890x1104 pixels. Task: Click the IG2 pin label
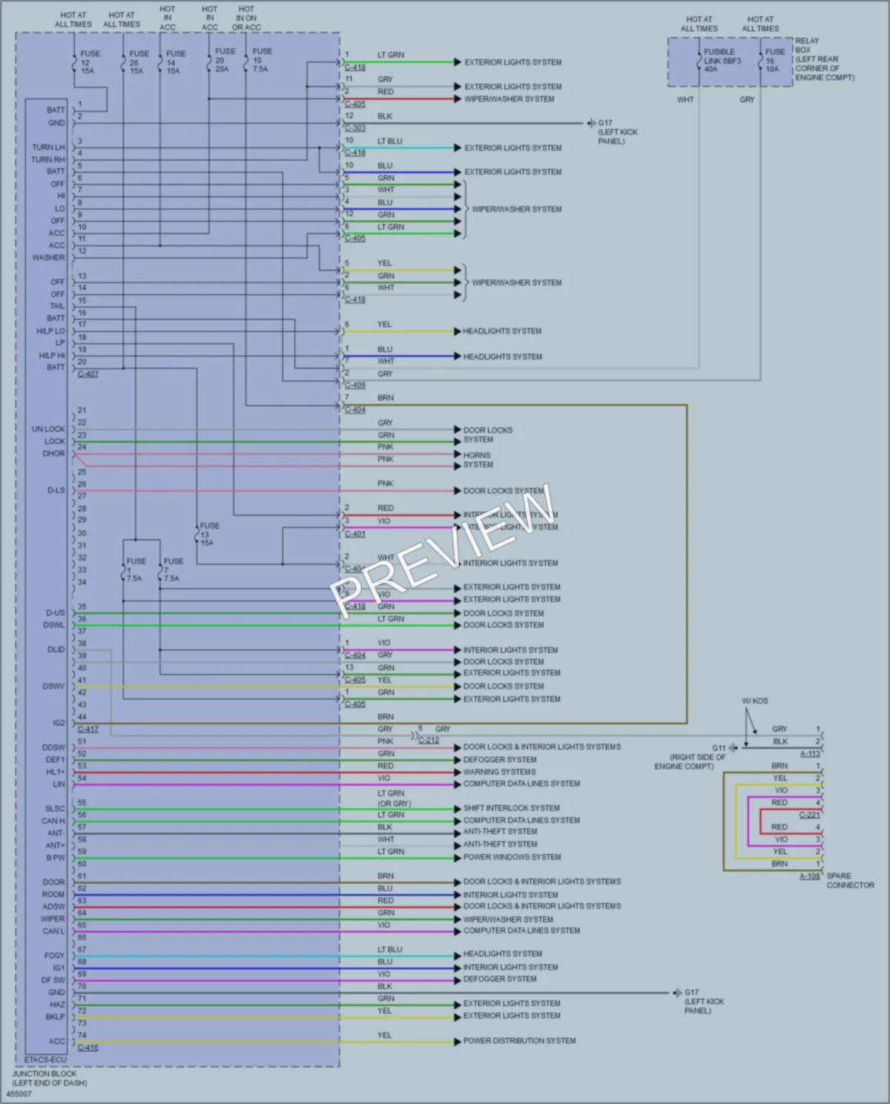59,723
